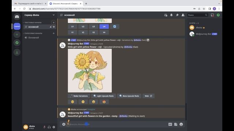Open emoji picker in message bar
Viewport: 234px width, 131px height.
pyautogui.click(x=181, y=124)
